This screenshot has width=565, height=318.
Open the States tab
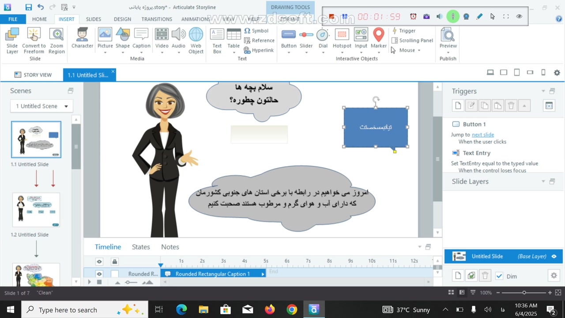(141, 247)
